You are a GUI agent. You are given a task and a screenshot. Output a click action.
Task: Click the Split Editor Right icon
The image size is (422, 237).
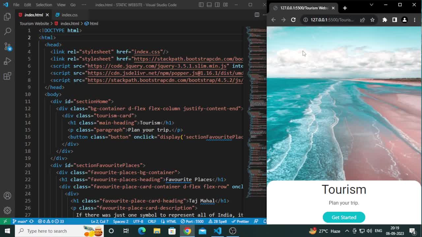(x=257, y=15)
